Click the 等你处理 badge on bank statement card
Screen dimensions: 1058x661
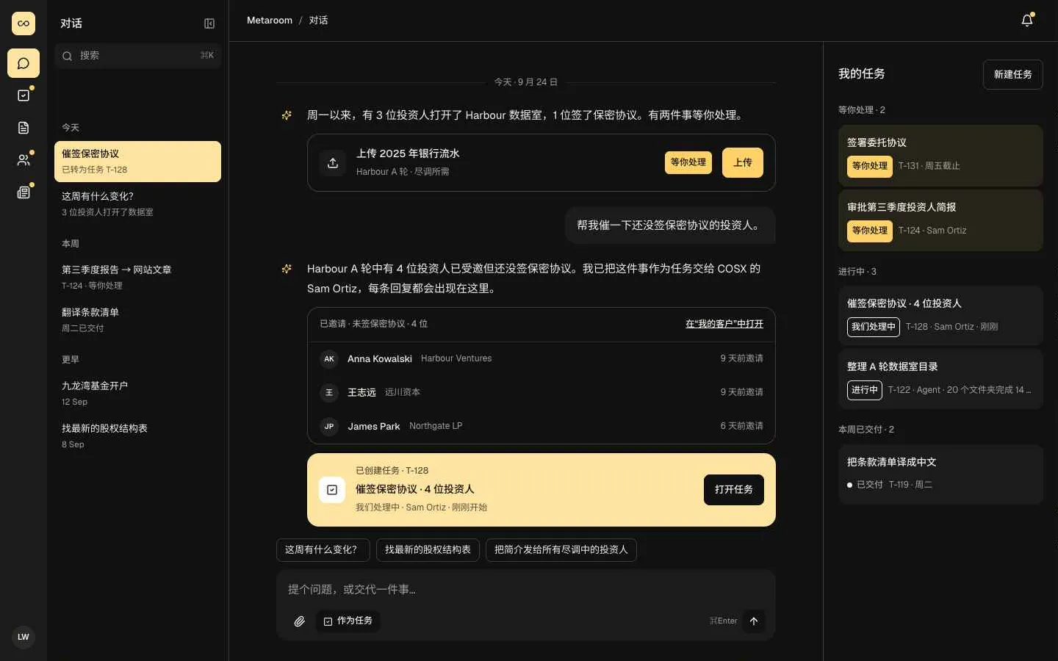tap(688, 163)
